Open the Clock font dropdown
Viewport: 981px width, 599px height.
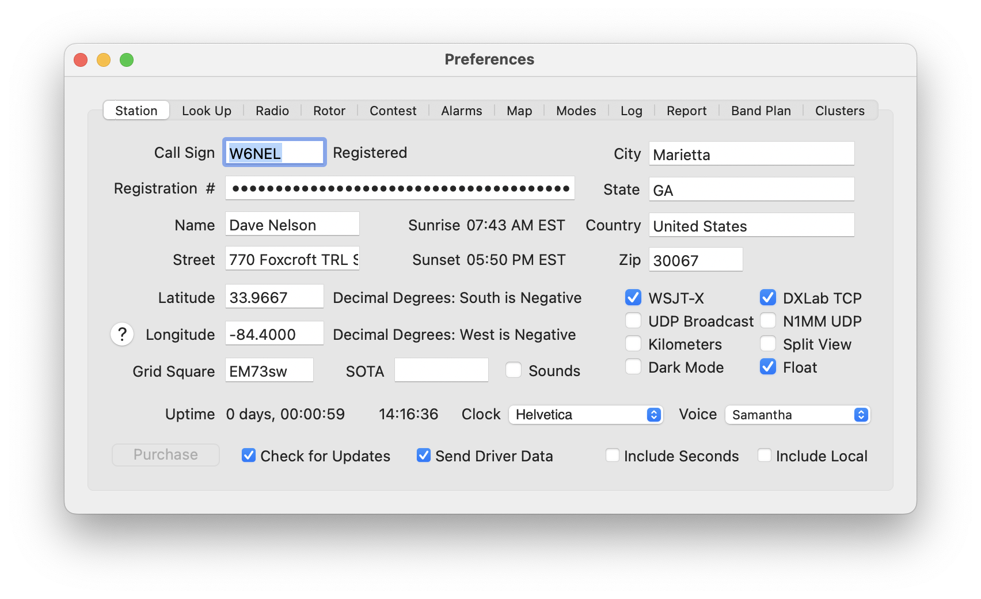pos(585,415)
